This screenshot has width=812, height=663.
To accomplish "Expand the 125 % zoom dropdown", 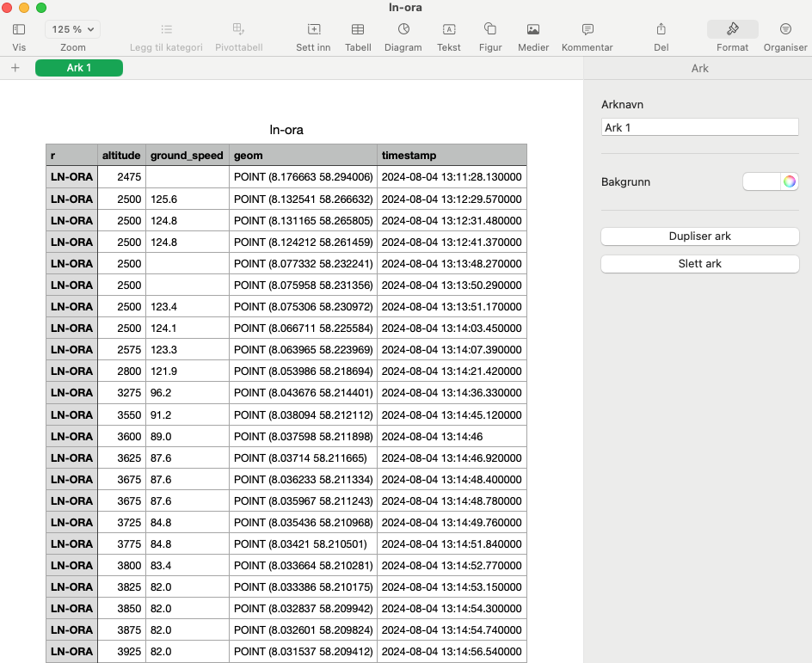I will point(72,29).
